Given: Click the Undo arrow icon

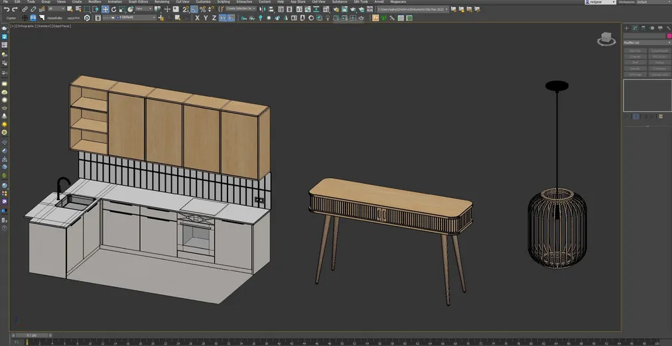Looking at the screenshot, I should (x=6, y=9).
